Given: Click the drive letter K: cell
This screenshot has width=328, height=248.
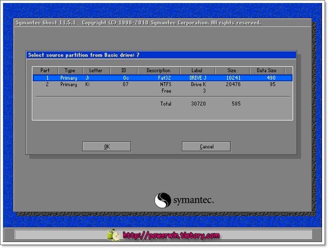Looking at the screenshot, I should pos(87,84).
